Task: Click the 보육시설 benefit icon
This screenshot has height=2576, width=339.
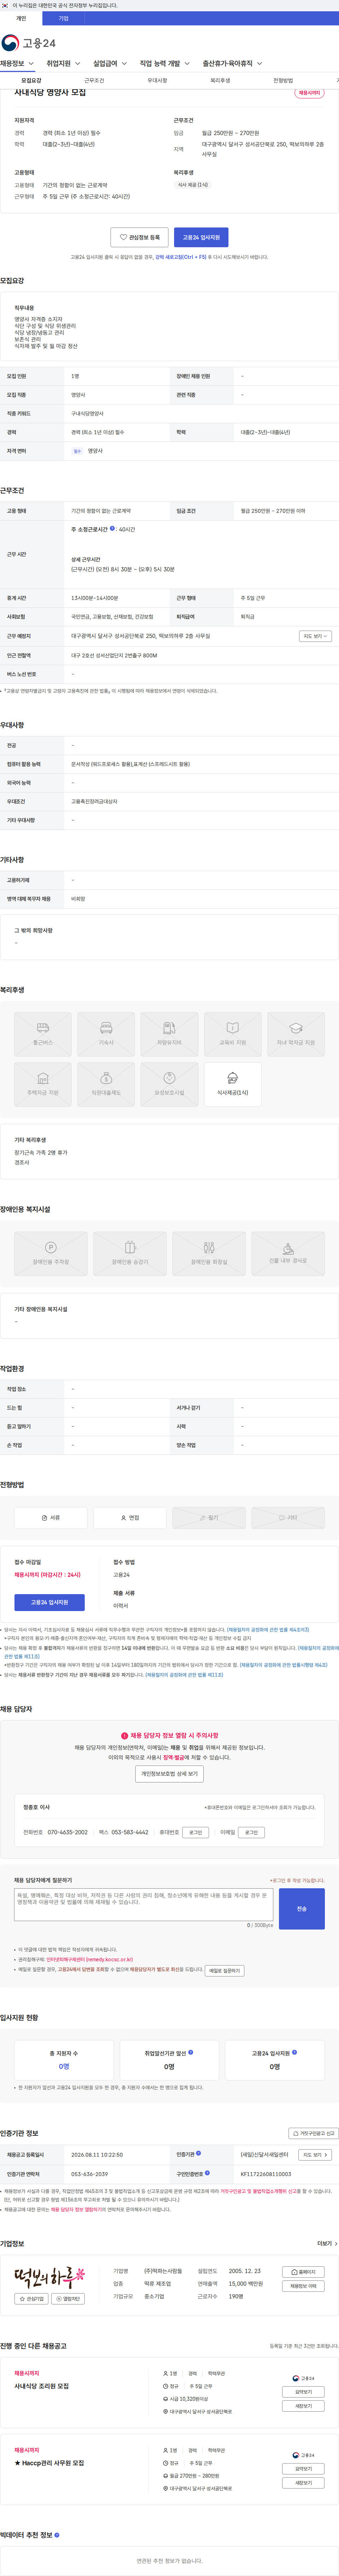Action: (x=169, y=1084)
